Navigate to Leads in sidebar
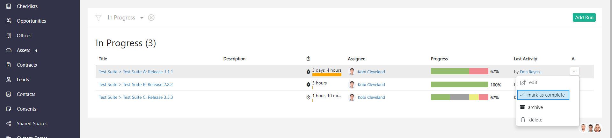The height and width of the screenshot is (138, 612). coord(23,80)
